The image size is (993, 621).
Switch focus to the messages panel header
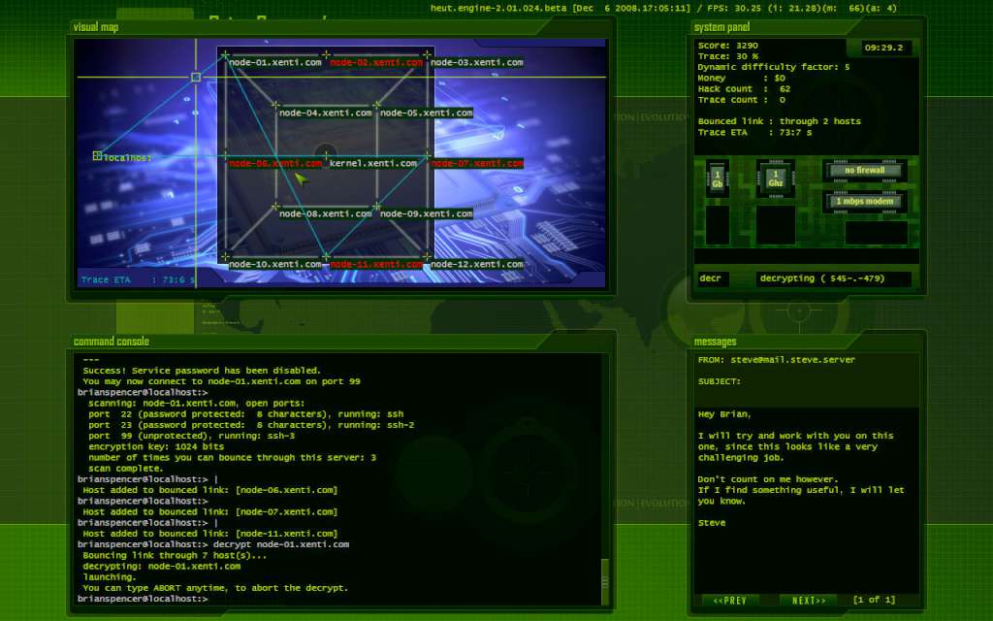point(716,341)
